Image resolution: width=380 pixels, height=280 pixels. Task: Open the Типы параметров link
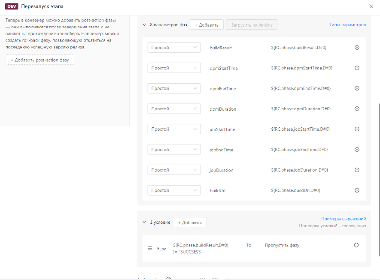pyautogui.click(x=347, y=25)
